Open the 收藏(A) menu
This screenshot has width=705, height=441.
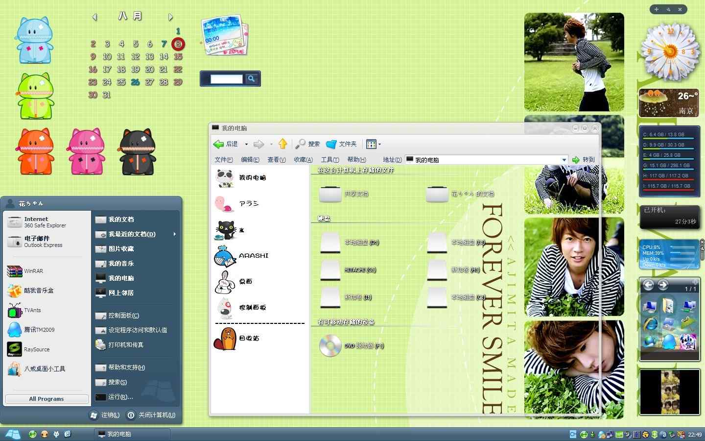coord(303,160)
